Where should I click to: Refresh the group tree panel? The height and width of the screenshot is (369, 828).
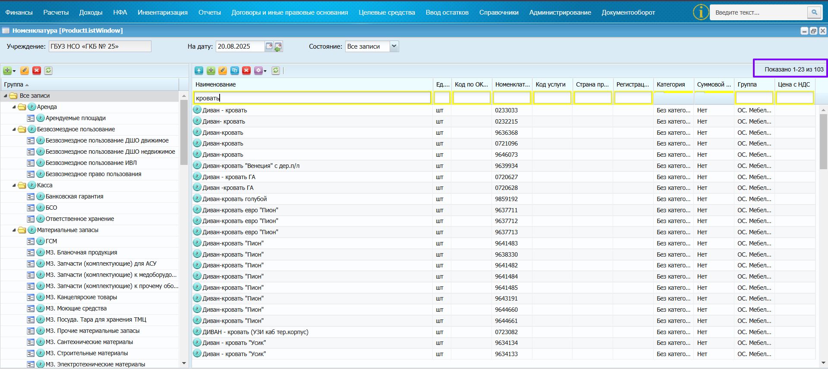48,71
